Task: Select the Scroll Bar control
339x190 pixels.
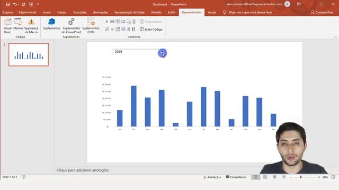Action: coord(134,22)
